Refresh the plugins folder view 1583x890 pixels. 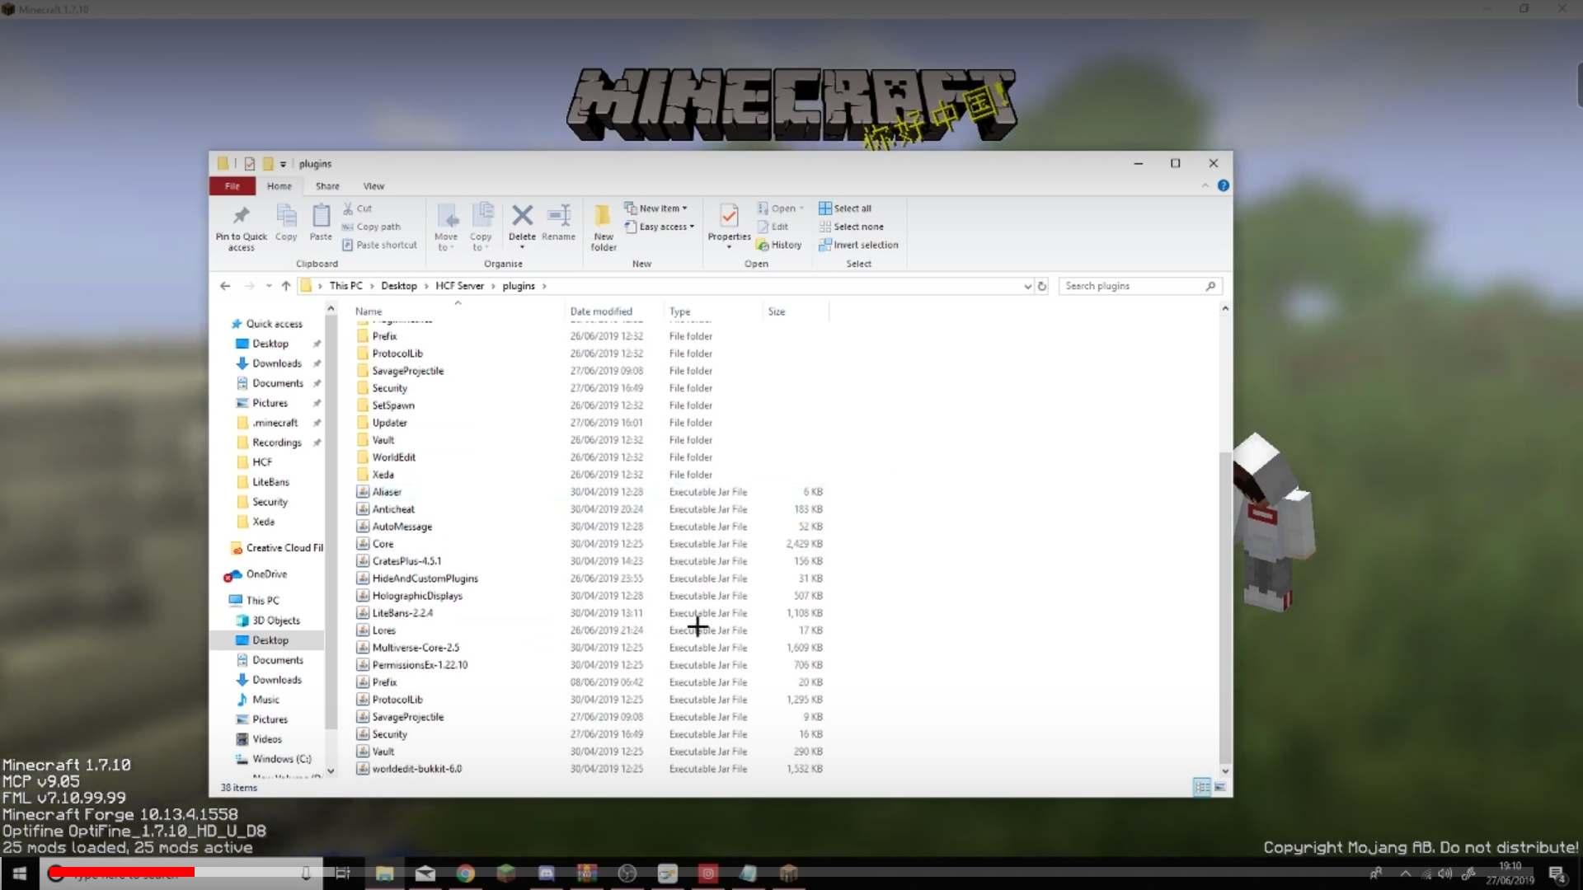click(x=1042, y=286)
